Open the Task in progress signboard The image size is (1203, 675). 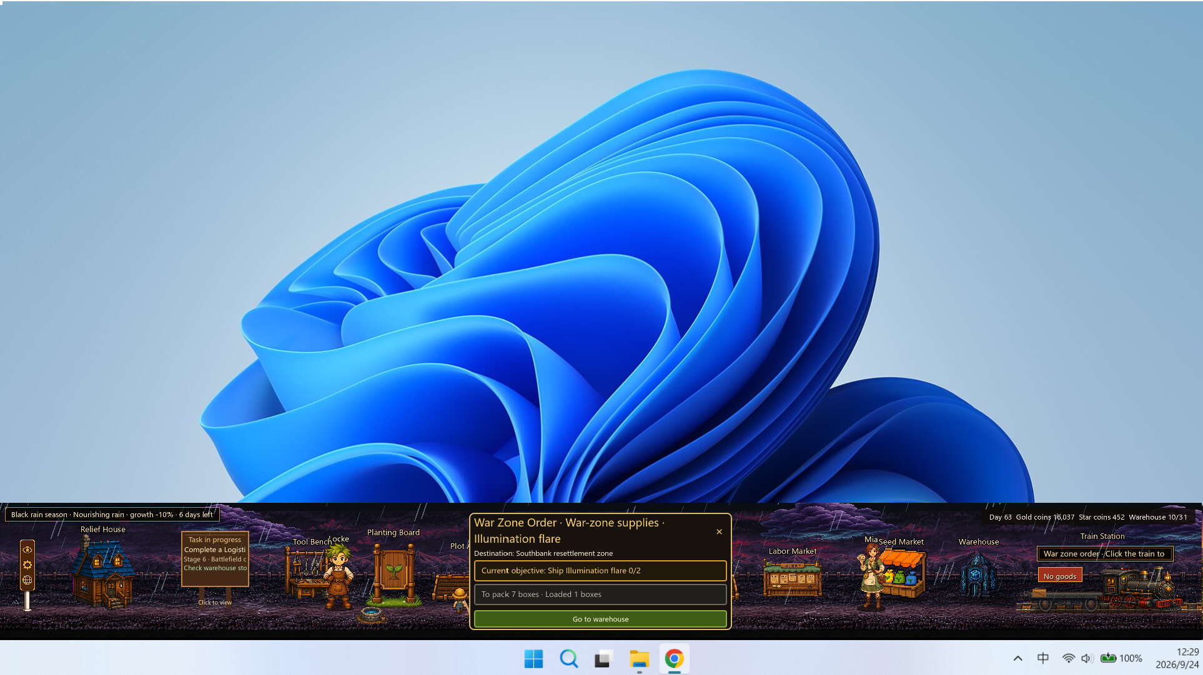pos(215,558)
